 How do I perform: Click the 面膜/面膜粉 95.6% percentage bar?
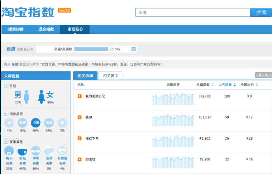point(91,49)
